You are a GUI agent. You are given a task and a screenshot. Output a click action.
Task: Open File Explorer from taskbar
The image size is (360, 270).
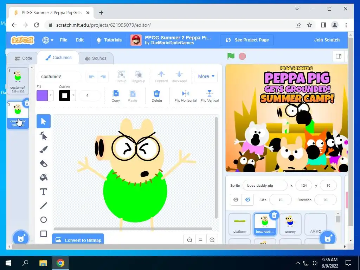[43, 263]
